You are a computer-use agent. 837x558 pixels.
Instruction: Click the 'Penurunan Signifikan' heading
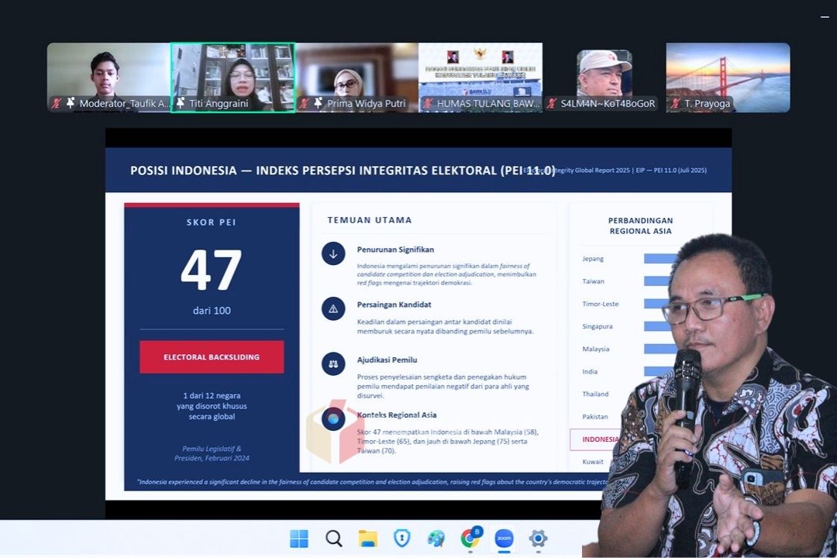[x=395, y=250]
